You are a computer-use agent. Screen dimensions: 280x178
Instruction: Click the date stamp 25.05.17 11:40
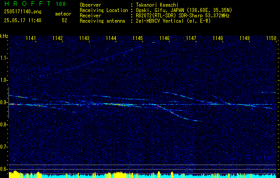23,20
